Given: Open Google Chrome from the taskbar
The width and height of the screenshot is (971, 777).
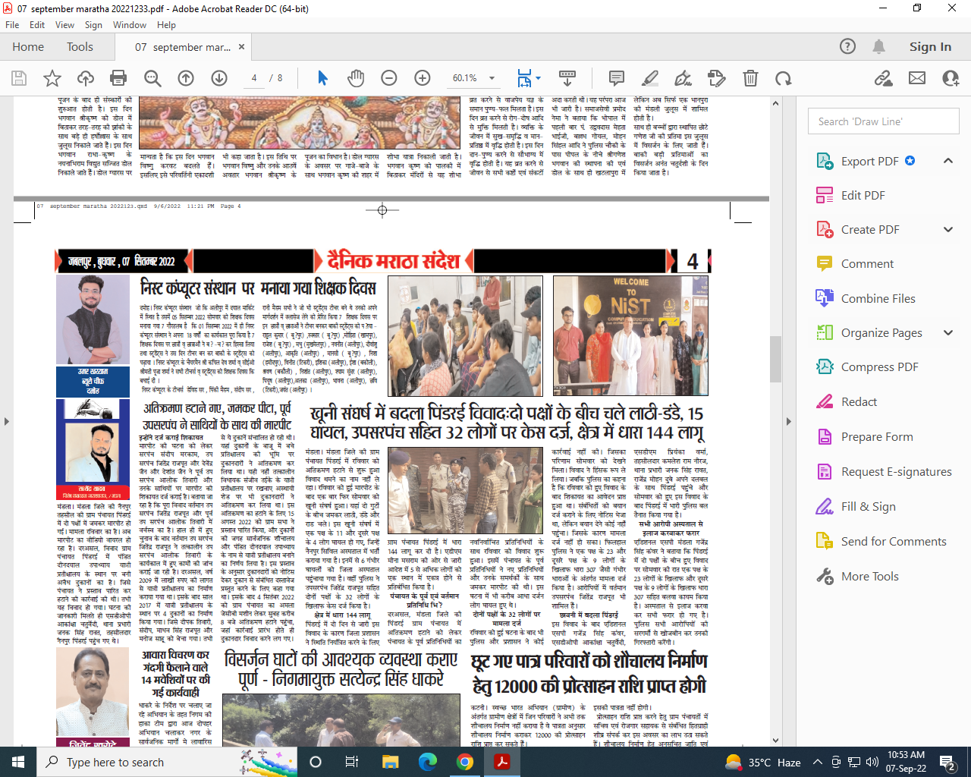Looking at the screenshot, I should coord(465,762).
